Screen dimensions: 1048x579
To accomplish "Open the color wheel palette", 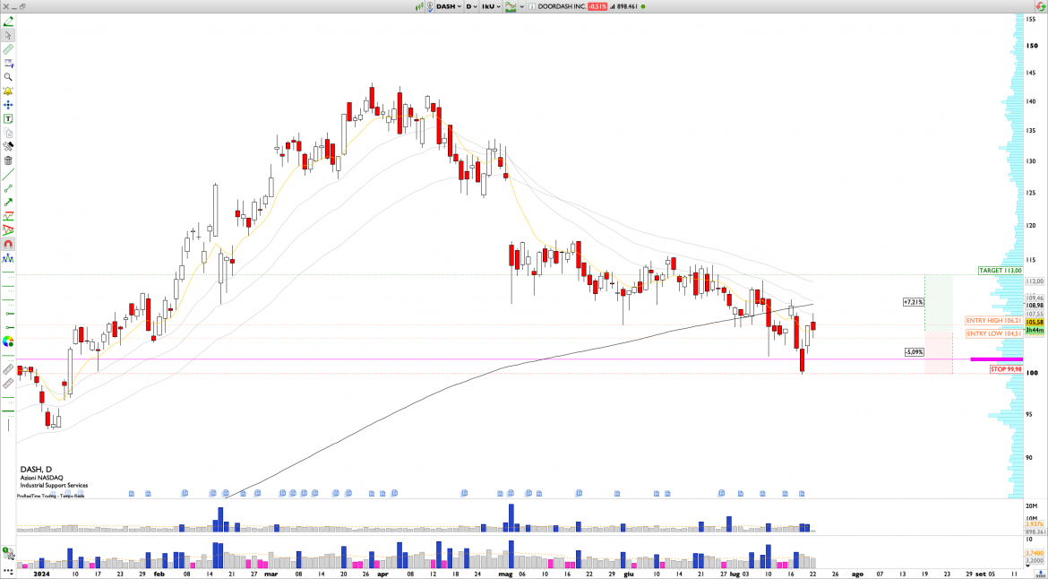I will pyautogui.click(x=8, y=341).
